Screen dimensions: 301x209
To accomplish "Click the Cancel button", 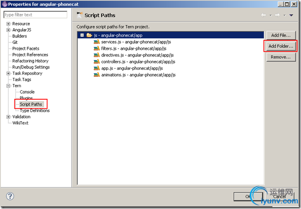I will 280,197.
